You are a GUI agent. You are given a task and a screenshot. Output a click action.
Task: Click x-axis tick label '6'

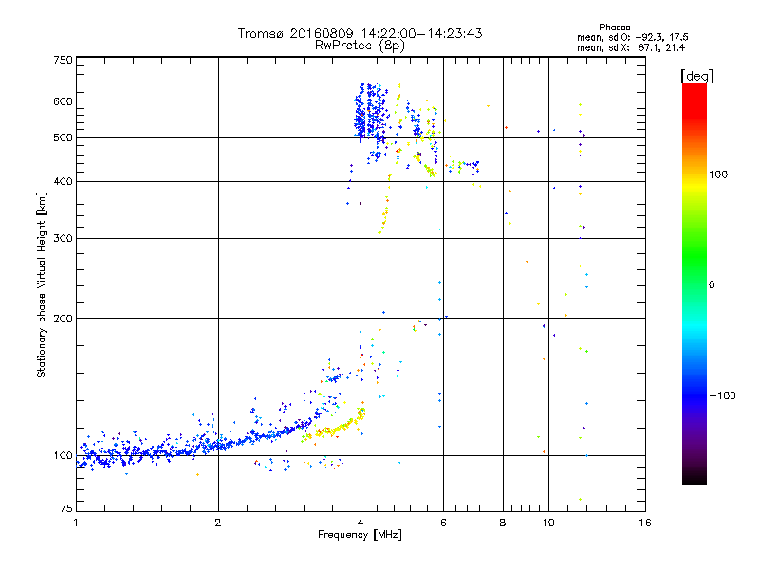443,523
